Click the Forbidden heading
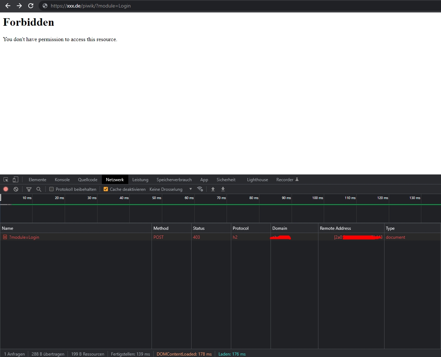Screen dimensions: 441x357 coord(29,22)
